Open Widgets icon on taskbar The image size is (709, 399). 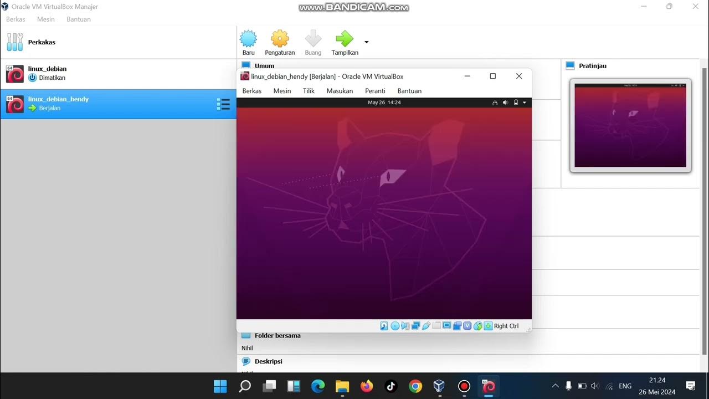294,386
